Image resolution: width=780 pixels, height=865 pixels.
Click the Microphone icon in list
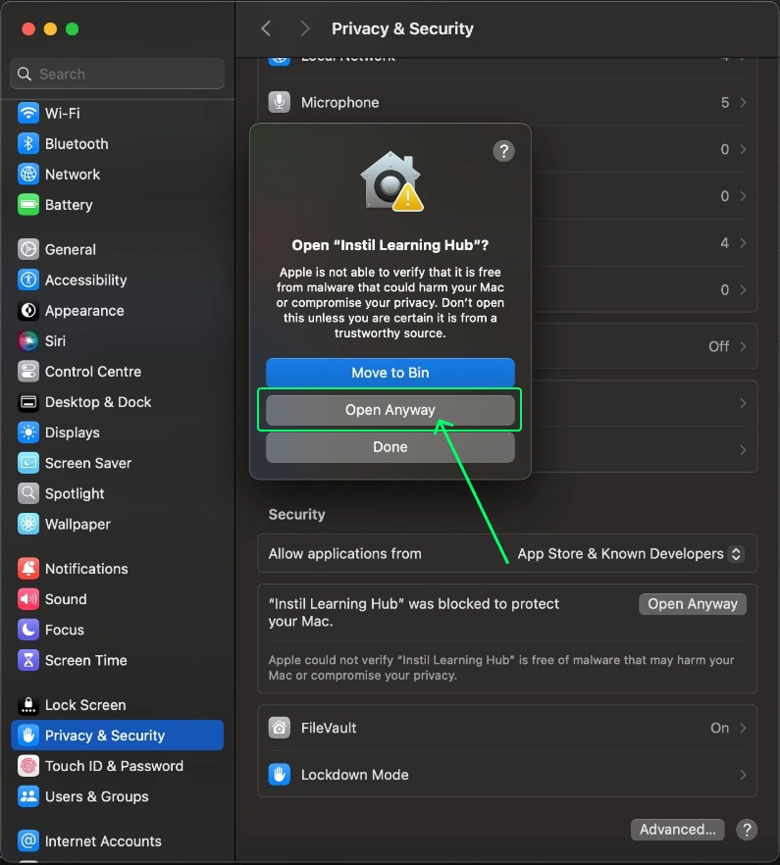(x=280, y=102)
